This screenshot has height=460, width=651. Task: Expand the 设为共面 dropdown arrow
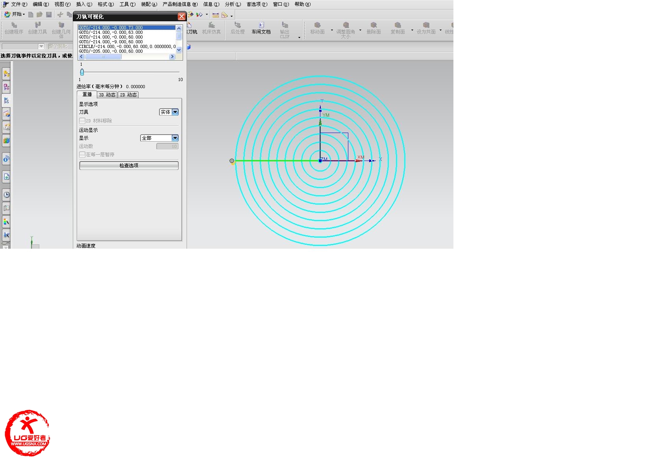tap(440, 30)
